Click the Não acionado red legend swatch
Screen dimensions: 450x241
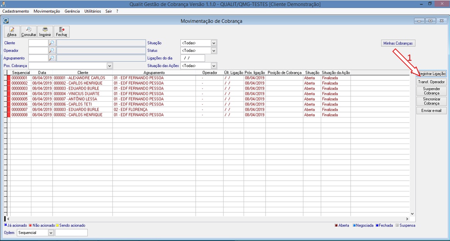click(x=30, y=226)
